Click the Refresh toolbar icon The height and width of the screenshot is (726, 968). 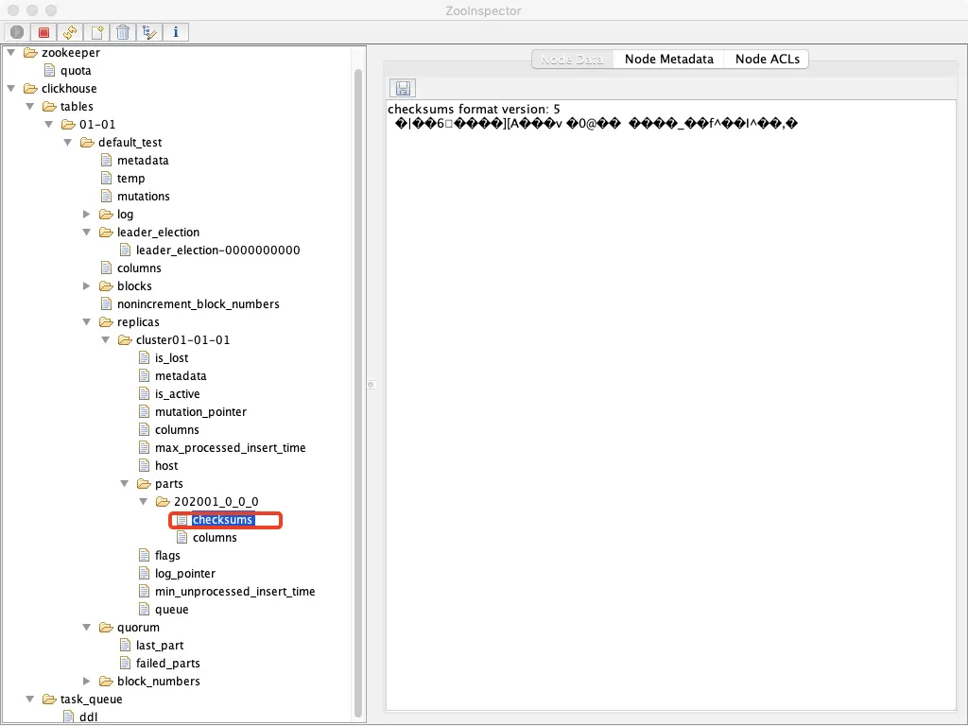(x=70, y=32)
